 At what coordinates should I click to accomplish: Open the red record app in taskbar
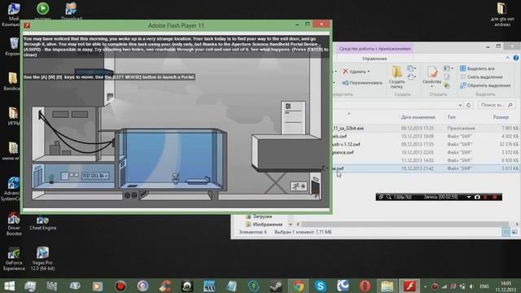click(x=120, y=286)
